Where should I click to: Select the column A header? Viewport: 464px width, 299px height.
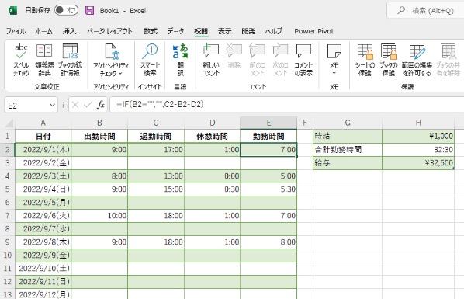click(x=43, y=123)
